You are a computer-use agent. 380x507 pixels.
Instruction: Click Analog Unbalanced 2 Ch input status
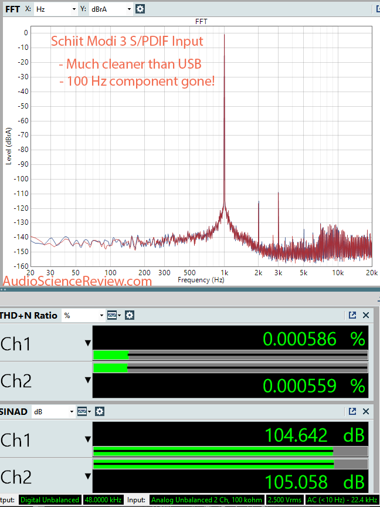206,500
